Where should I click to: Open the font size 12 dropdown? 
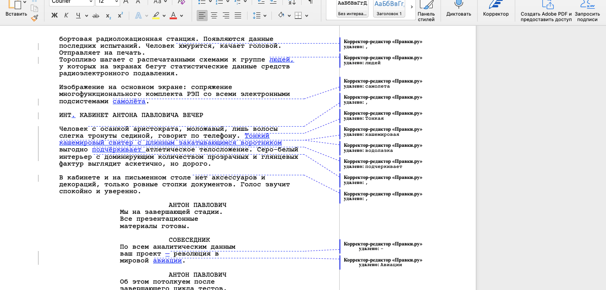pos(116,2)
